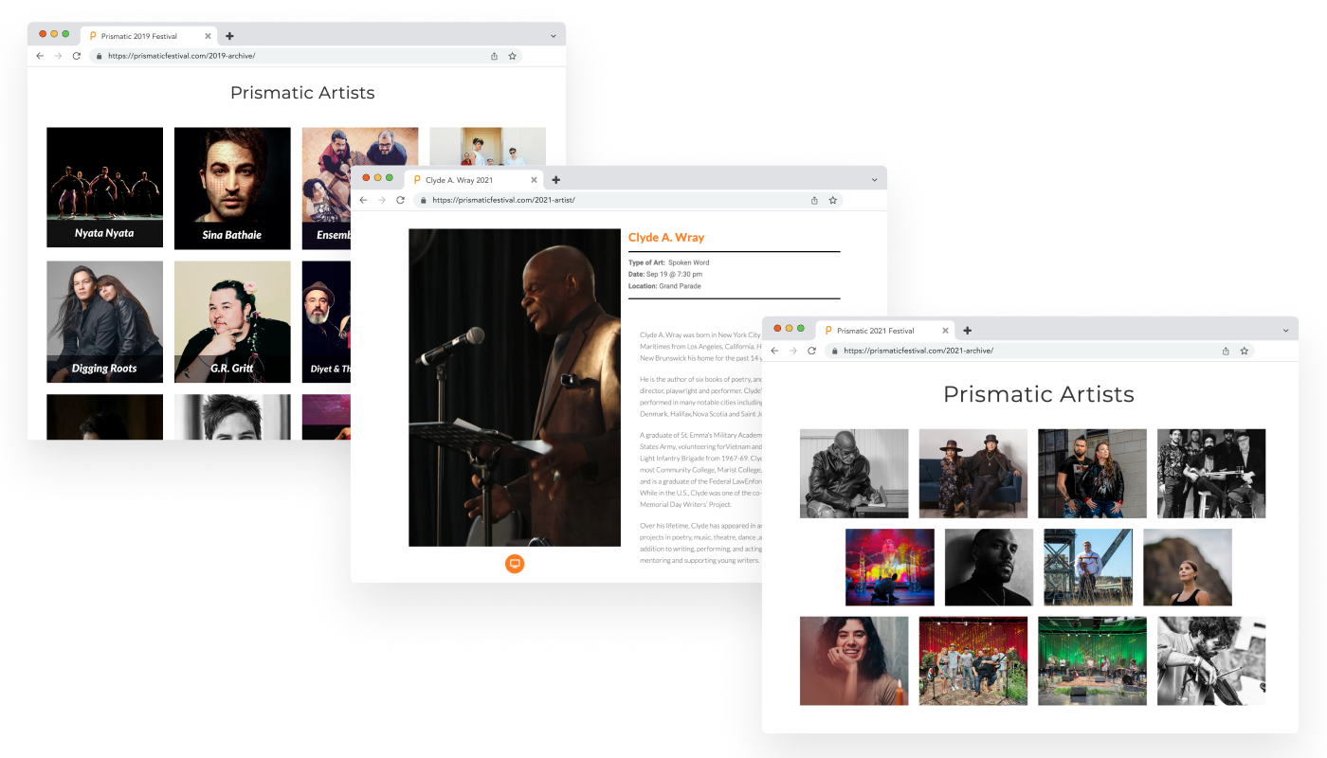Share the 2021-archive page from its address bar
The height and width of the screenshot is (758, 1327).
click(1226, 351)
